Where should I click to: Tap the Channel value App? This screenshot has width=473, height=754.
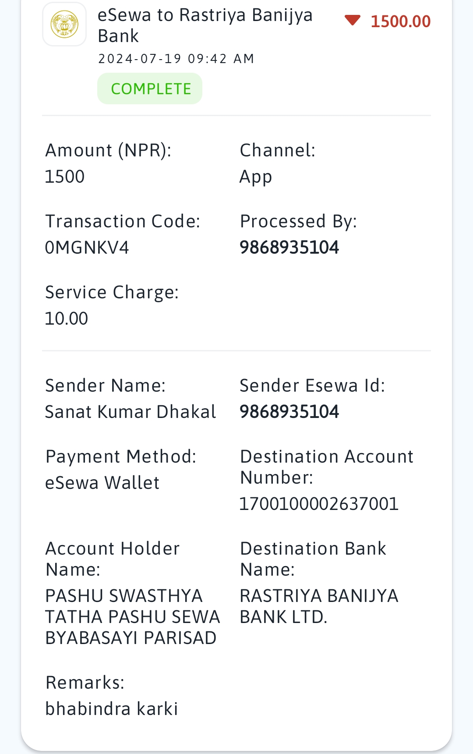256,177
